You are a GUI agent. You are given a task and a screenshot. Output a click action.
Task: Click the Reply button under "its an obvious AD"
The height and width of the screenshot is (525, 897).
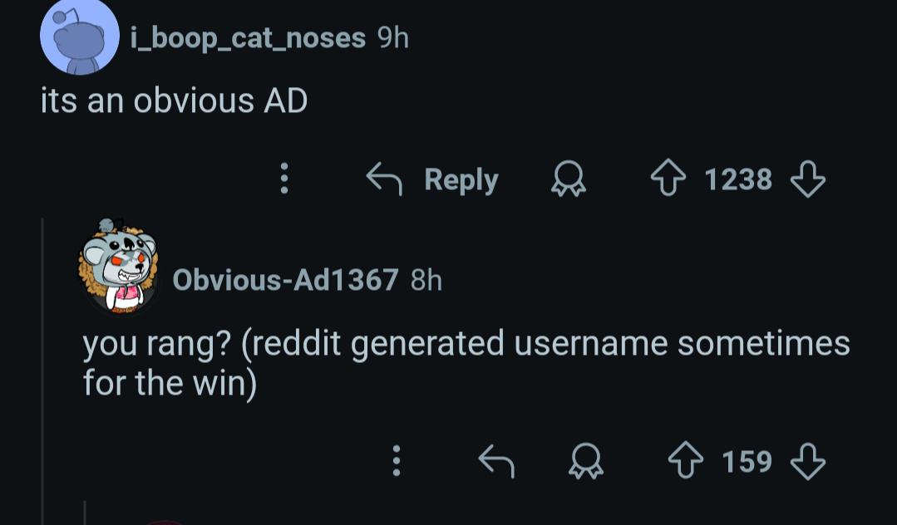[432, 179]
